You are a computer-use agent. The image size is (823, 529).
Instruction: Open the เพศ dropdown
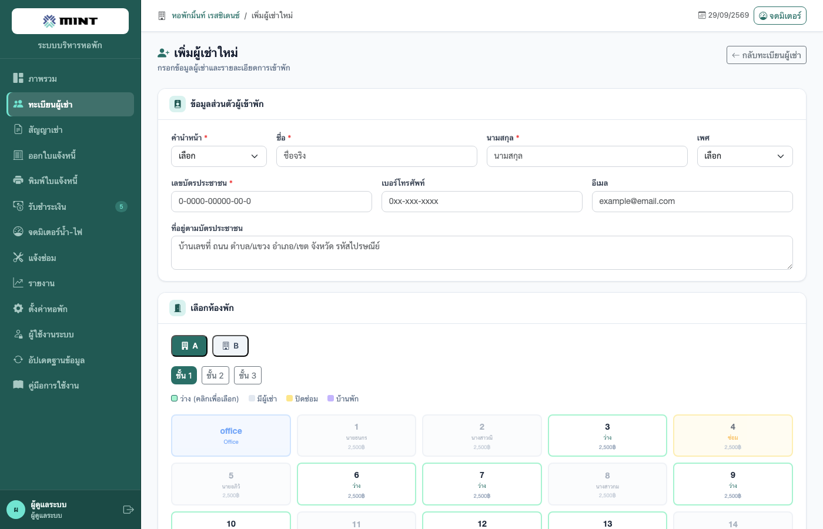pyautogui.click(x=745, y=156)
